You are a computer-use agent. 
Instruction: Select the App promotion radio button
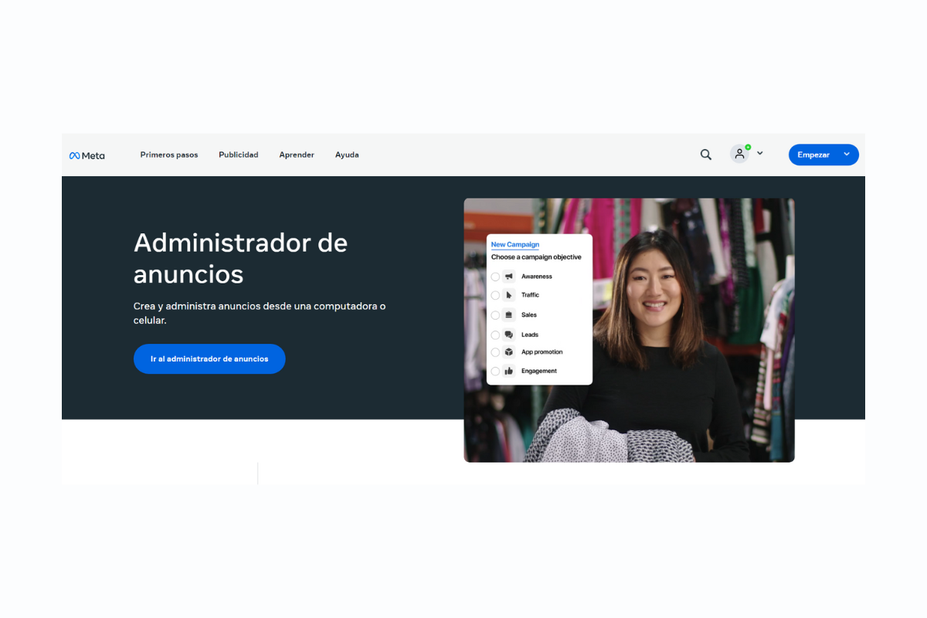point(495,352)
